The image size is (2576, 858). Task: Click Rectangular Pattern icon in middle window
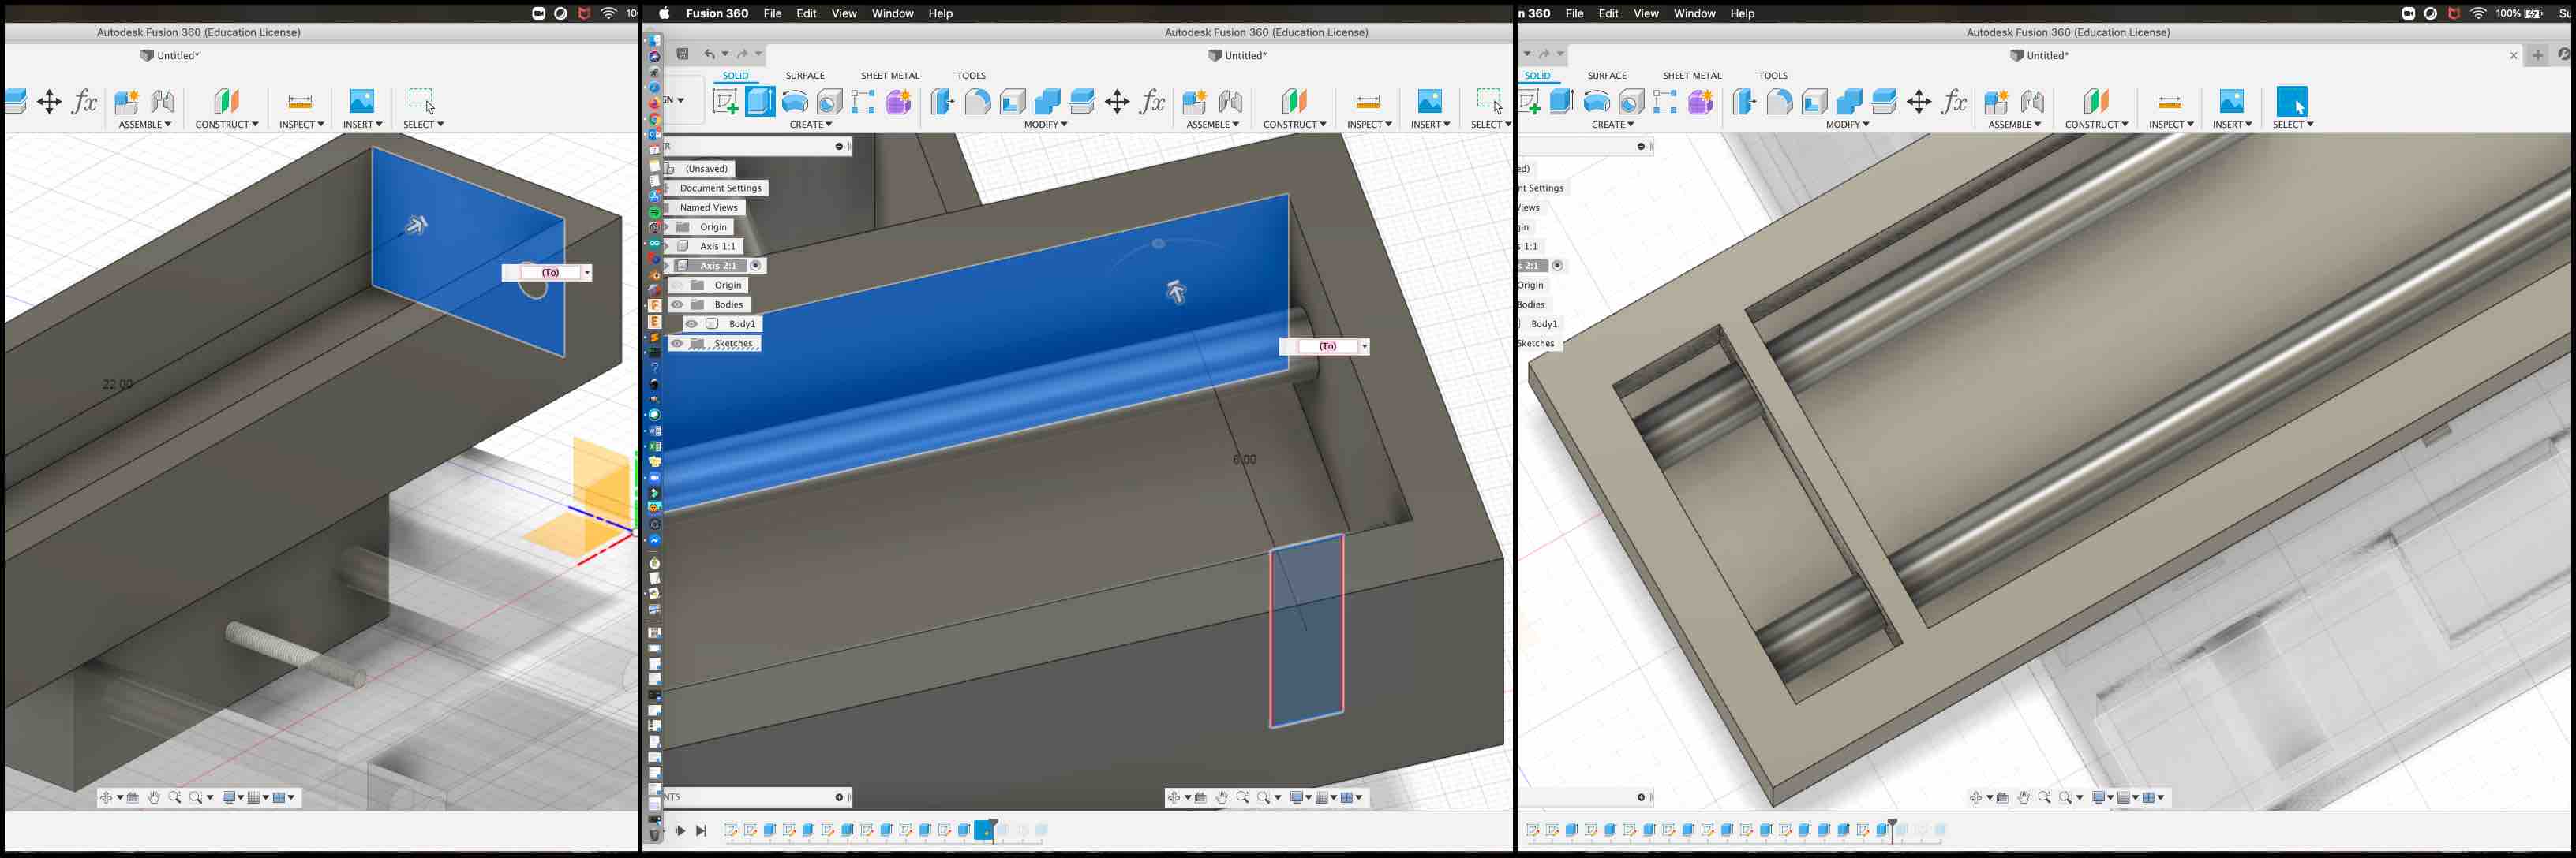click(x=863, y=101)
